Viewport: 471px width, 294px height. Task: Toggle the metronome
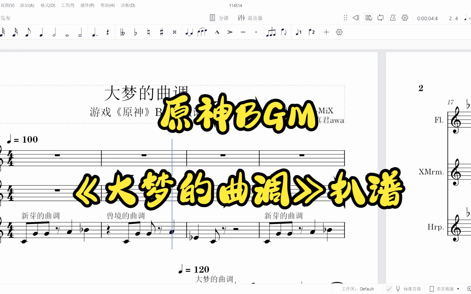(x=393, y=18)
